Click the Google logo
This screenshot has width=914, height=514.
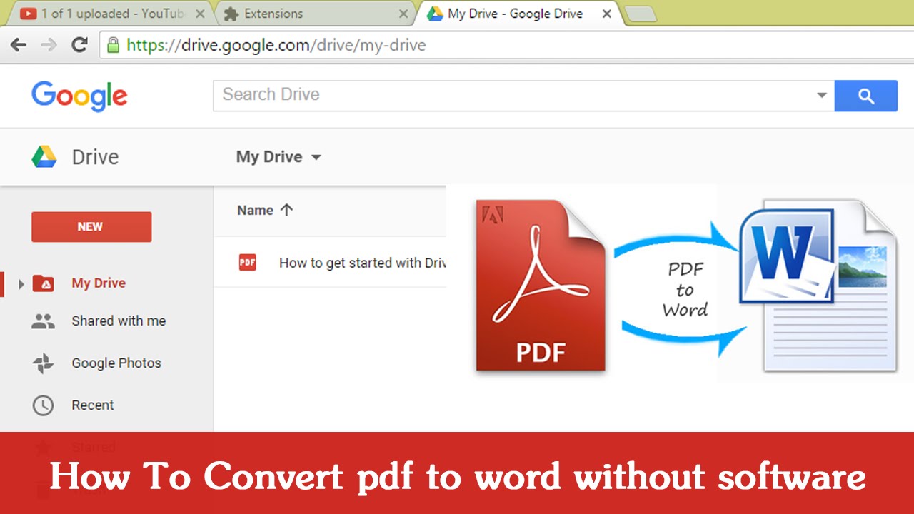click(x=79, y=96)
